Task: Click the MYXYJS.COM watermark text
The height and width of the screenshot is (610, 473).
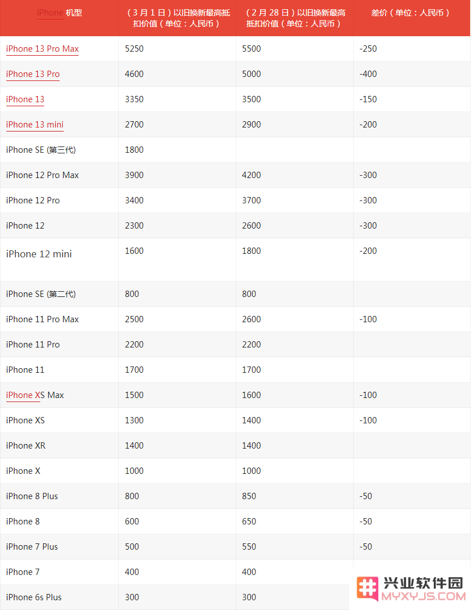Action: pos(424,596)
